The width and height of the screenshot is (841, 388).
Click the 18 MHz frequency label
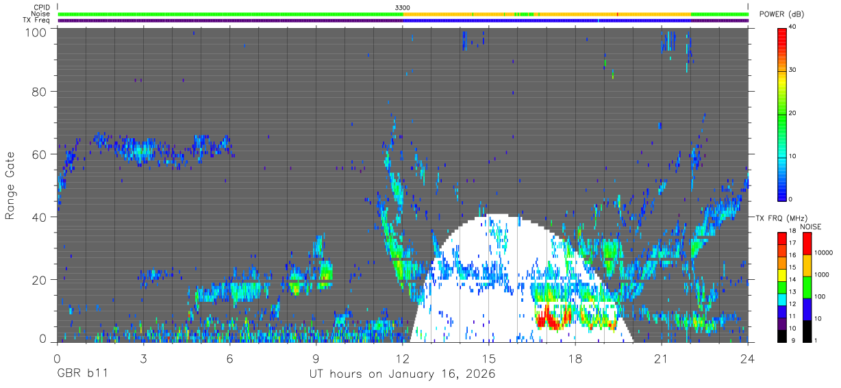(792, 233)
